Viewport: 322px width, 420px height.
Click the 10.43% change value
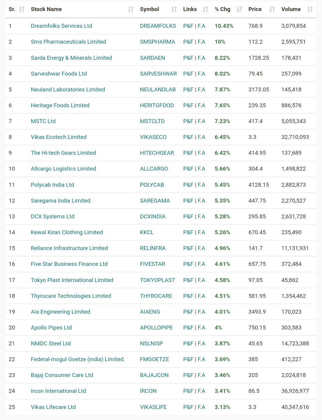[x=224, y=26]
